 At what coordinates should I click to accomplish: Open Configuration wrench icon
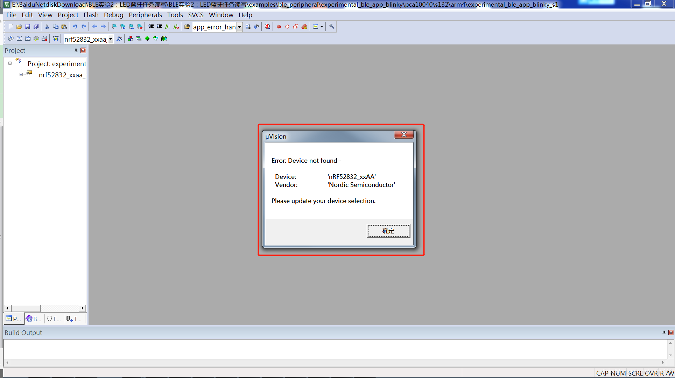tap(332, 27)
